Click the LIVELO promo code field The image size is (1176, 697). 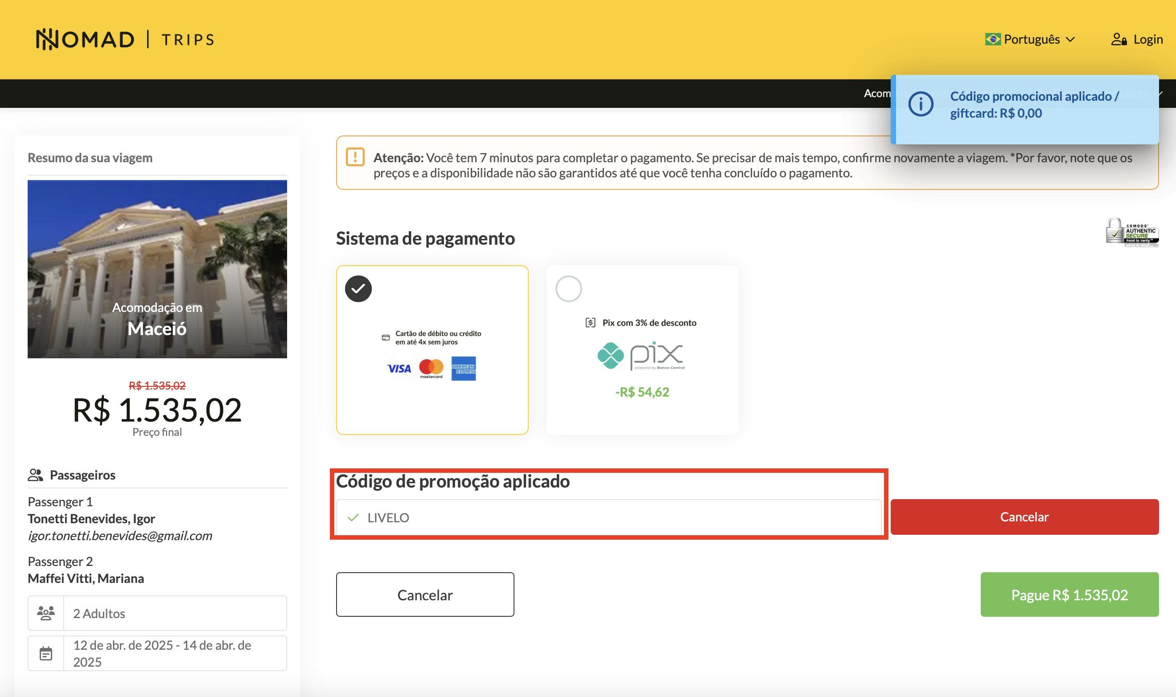(x=609, y=517)
